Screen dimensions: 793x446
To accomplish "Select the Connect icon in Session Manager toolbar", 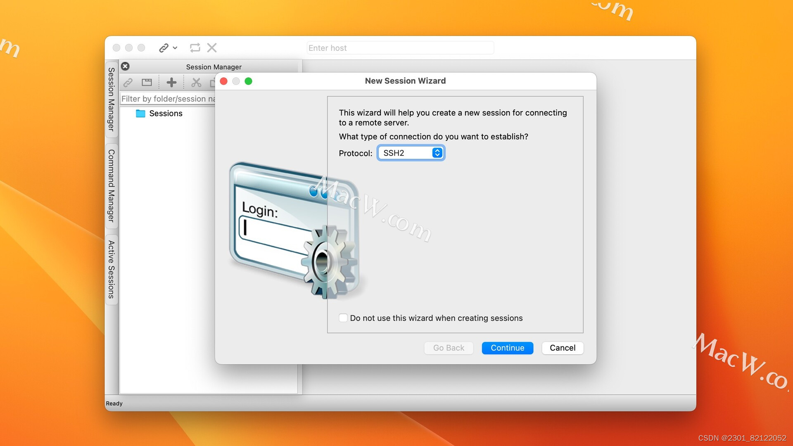I will 128,82.
